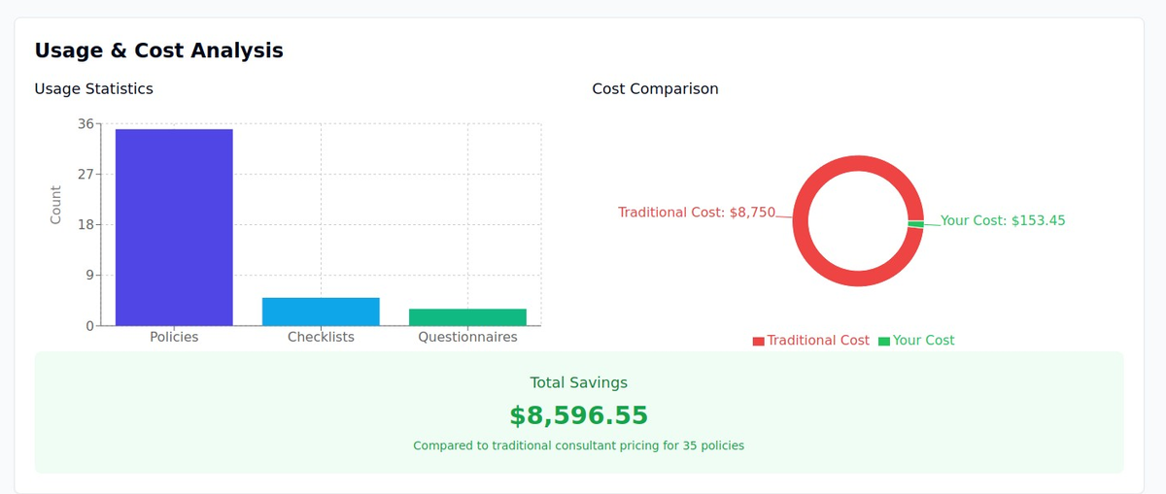Click the Checklists x-axis label
Image resolution: width=1166 pixels, height=494 pixels.
coord(321,338)
